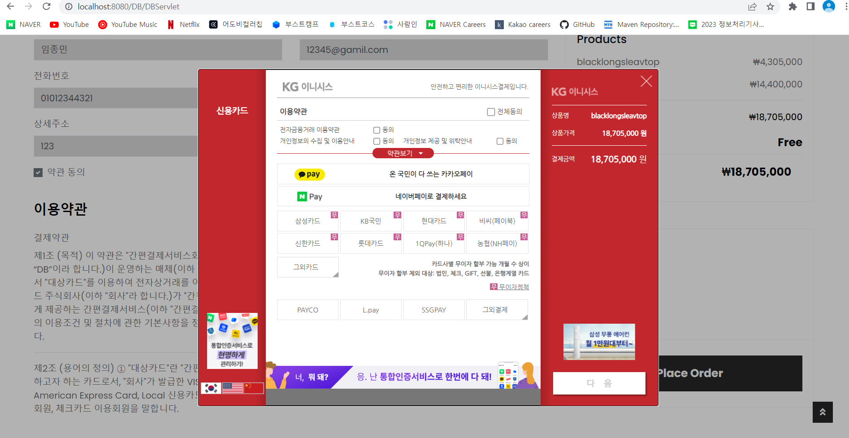The image size is (849, 438).
Task: Click installment badge on 삼성카드
Action: [334, 215]
